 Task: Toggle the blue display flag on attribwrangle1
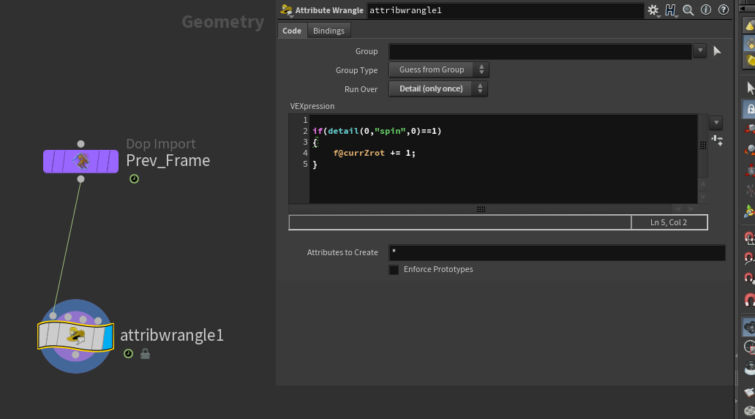pyautogui.click(x=108, y=337)
